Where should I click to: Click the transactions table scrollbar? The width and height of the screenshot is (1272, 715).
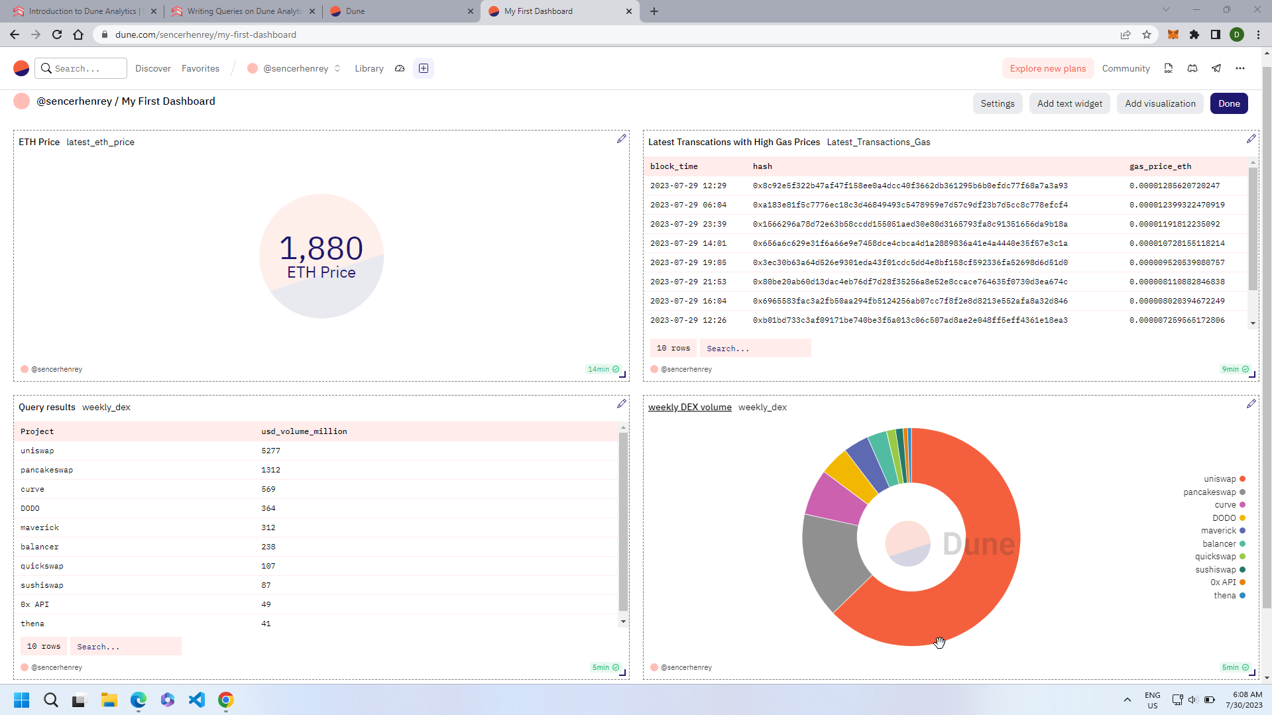click(1253, 229)
